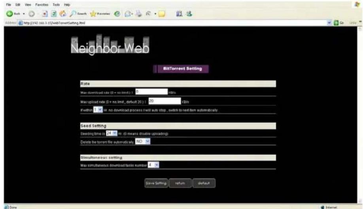This screenshot has height=209, width=363.
Task: Click the Max download rate field
Action: click(x=151, y=91)
